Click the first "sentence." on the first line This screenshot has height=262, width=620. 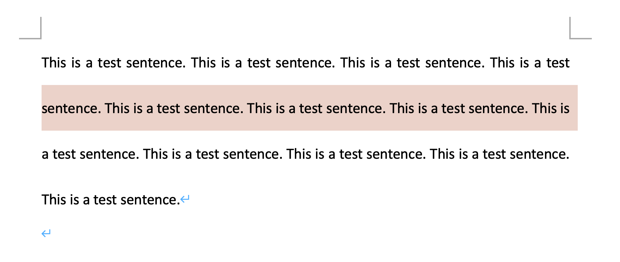[x=156, y=63]
